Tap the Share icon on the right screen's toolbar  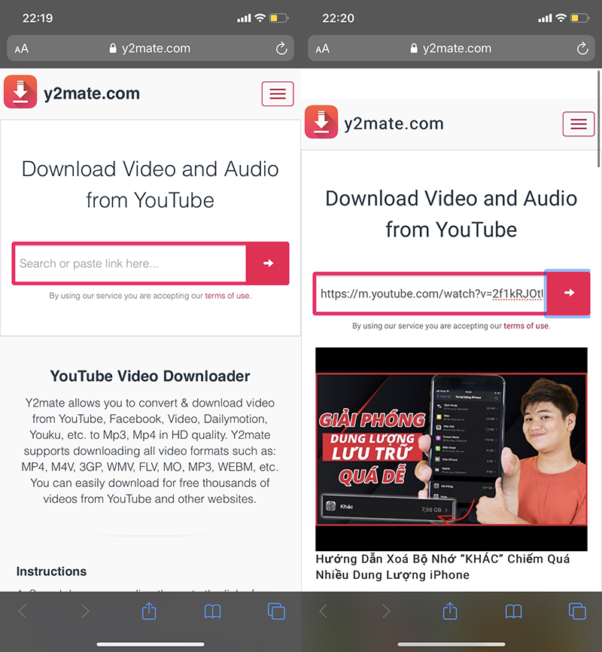pyautogui.click(x=450, y=611)
